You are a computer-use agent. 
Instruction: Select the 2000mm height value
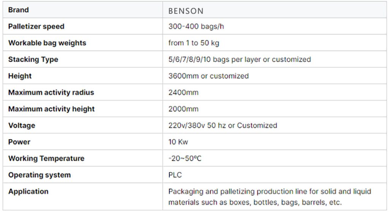[183, 109]
